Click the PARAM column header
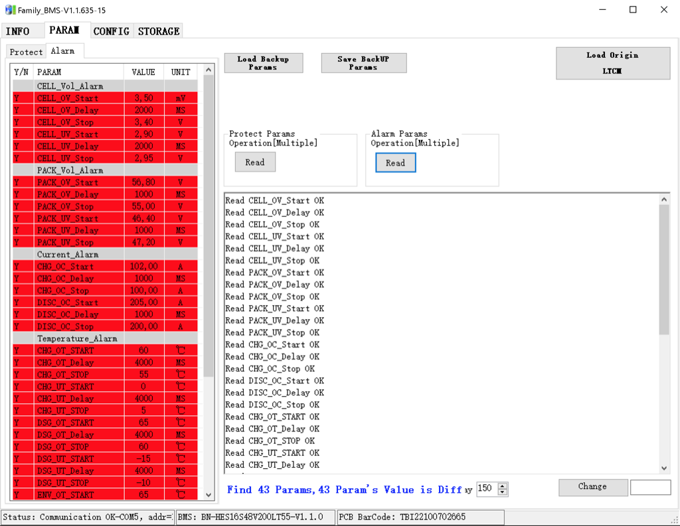Viewport: 680px width, 526px height. tap(79, 72)
